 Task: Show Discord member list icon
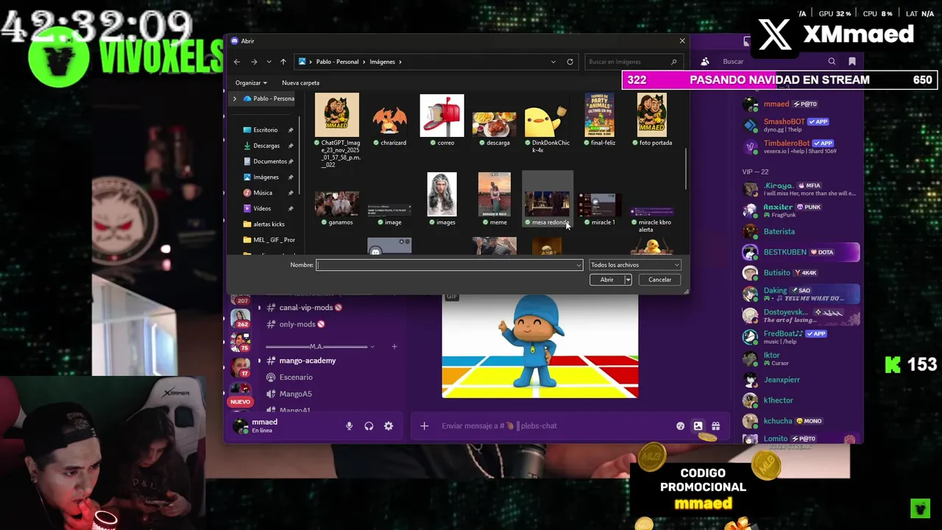705,62
